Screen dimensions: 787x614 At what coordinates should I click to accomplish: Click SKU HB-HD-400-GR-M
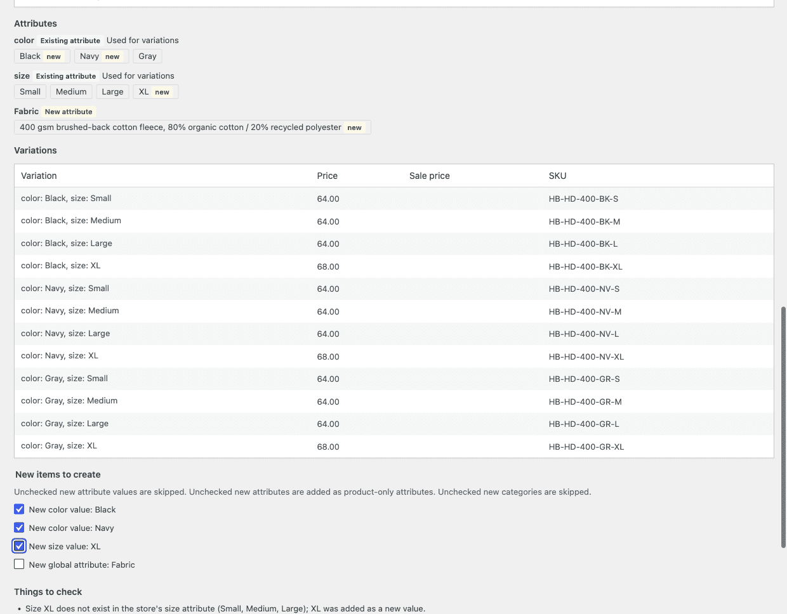click(585, 402)
